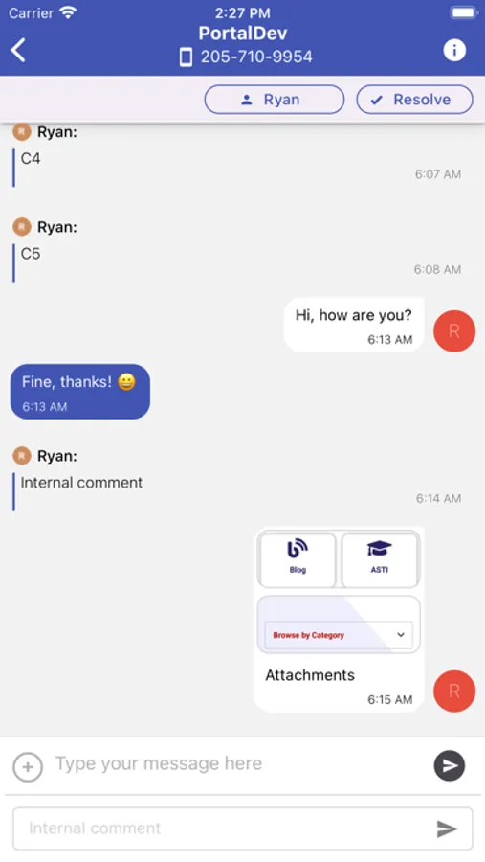Open the Blog attachment thumbnail
Screen dimensions: 485x862
click(x=298, y=559)
